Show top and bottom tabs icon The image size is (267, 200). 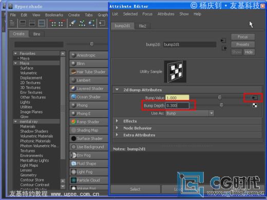click(x=42, y=23)
